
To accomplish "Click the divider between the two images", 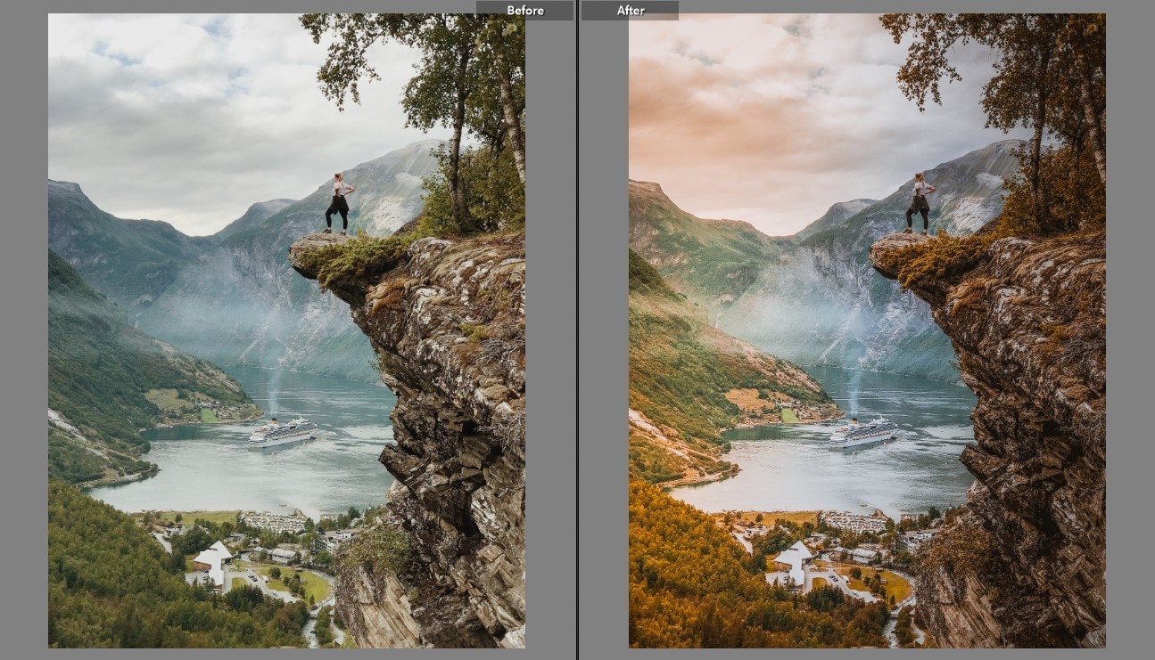I will point(577,330).
